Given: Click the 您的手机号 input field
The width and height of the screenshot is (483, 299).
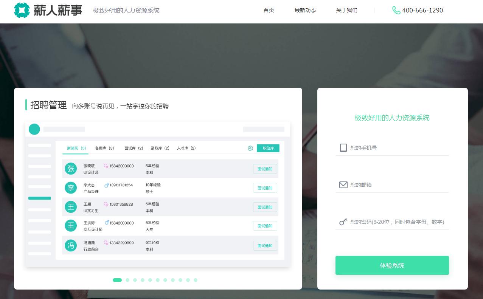Looking at the screenshot, I should point(393,148).
